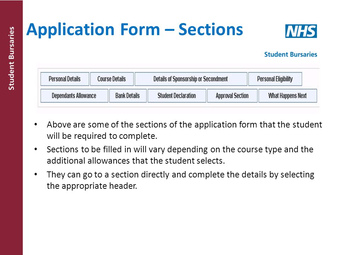This screenshot has width=340, height=255.
Task: Select the Application Form – Sections title
Action: [x=135, y=30]
